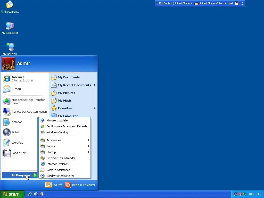This screenshot has height=198, width=264.
Task: Select the My Network desktop icon
Action: (10, 49)
